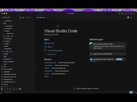The image size is (137, 102).
Task: Open Get started with VS Code walkthrough
Action: (108, 46)
